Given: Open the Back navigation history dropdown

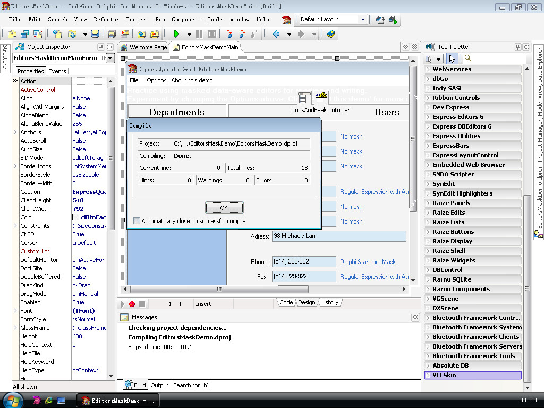Looking at the screenshot, I should [x=289, y=35].
